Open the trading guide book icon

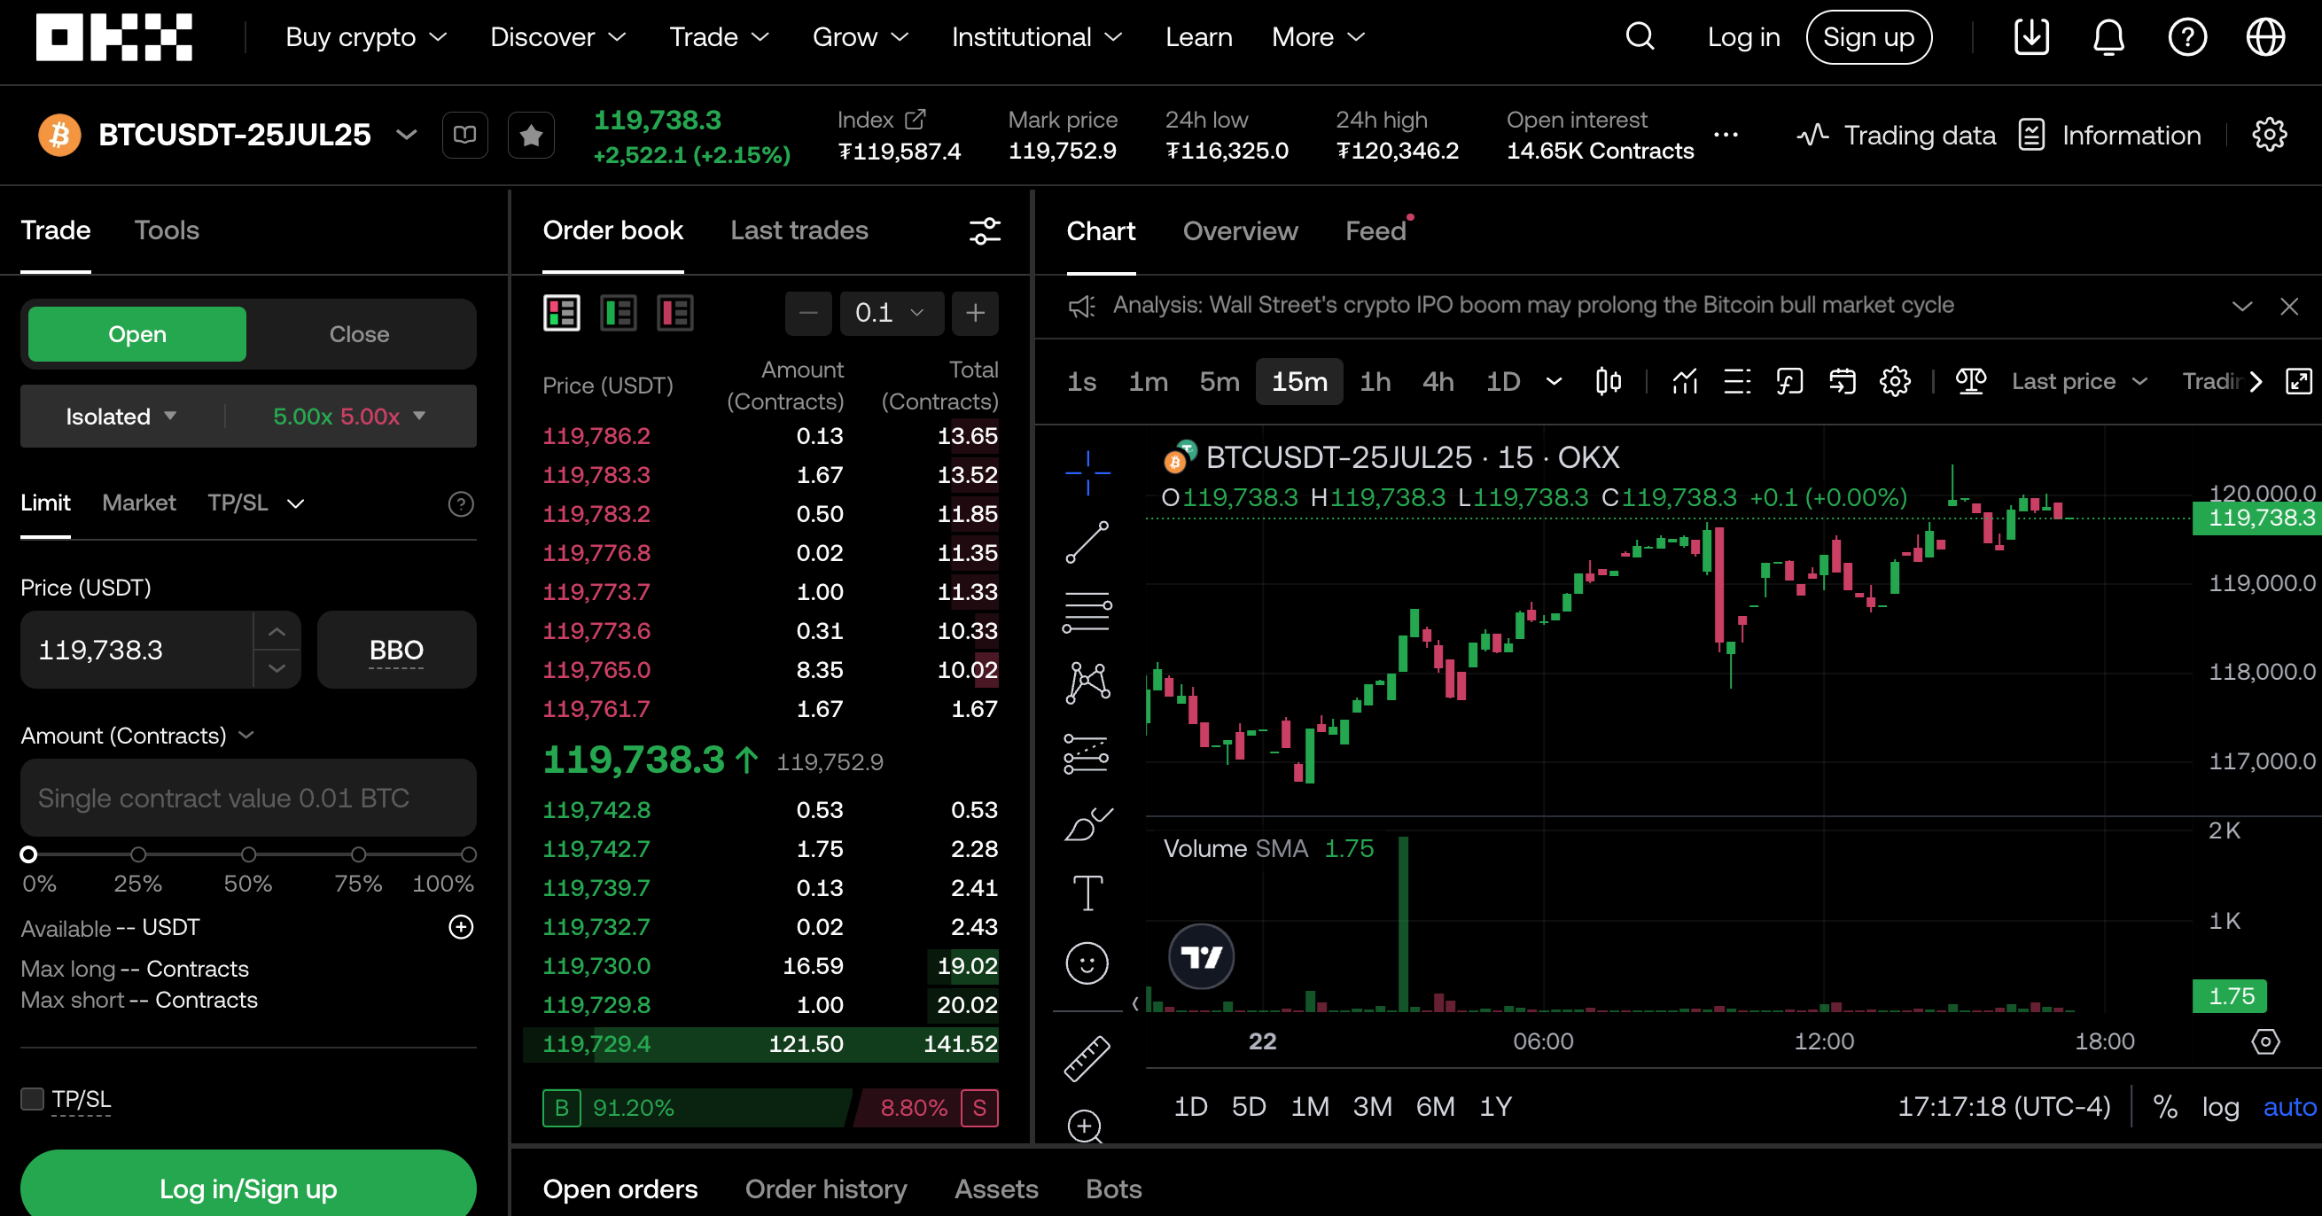[465, 136]
